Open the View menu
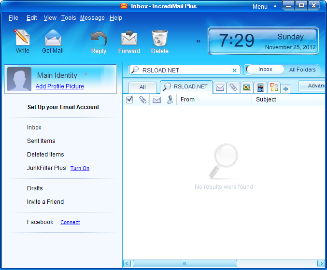 click(x=50, y=18)
